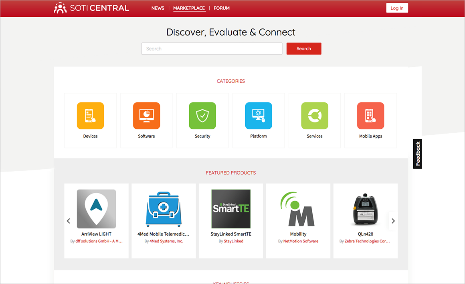Open the 4Med Mobile Telemedicine medical bag thumbnail
This screenshot has width=465, height=284.
(x=164, y=209)
